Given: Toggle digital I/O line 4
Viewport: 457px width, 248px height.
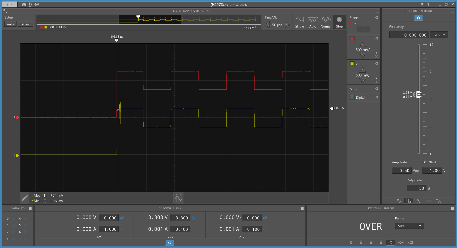Looking at the screenshot, I should point(26,219).
